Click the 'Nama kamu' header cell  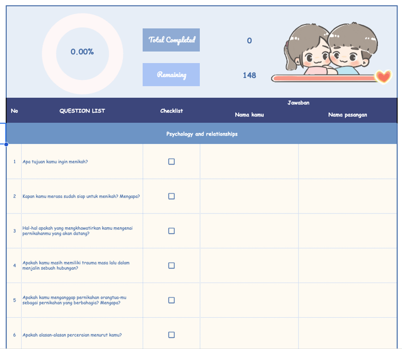[x=249, y=115]
